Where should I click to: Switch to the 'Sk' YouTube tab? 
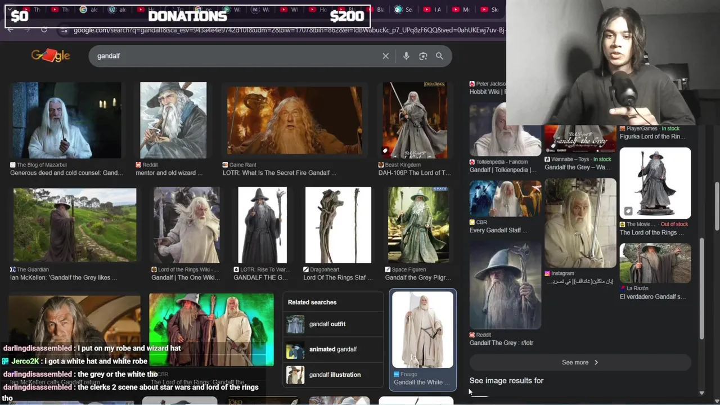point(489,10)
